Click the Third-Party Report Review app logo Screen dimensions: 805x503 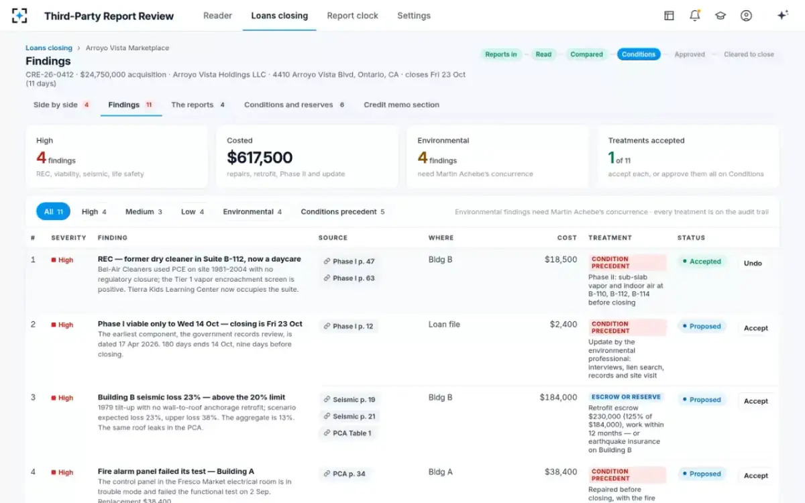(x=19, y=15)
